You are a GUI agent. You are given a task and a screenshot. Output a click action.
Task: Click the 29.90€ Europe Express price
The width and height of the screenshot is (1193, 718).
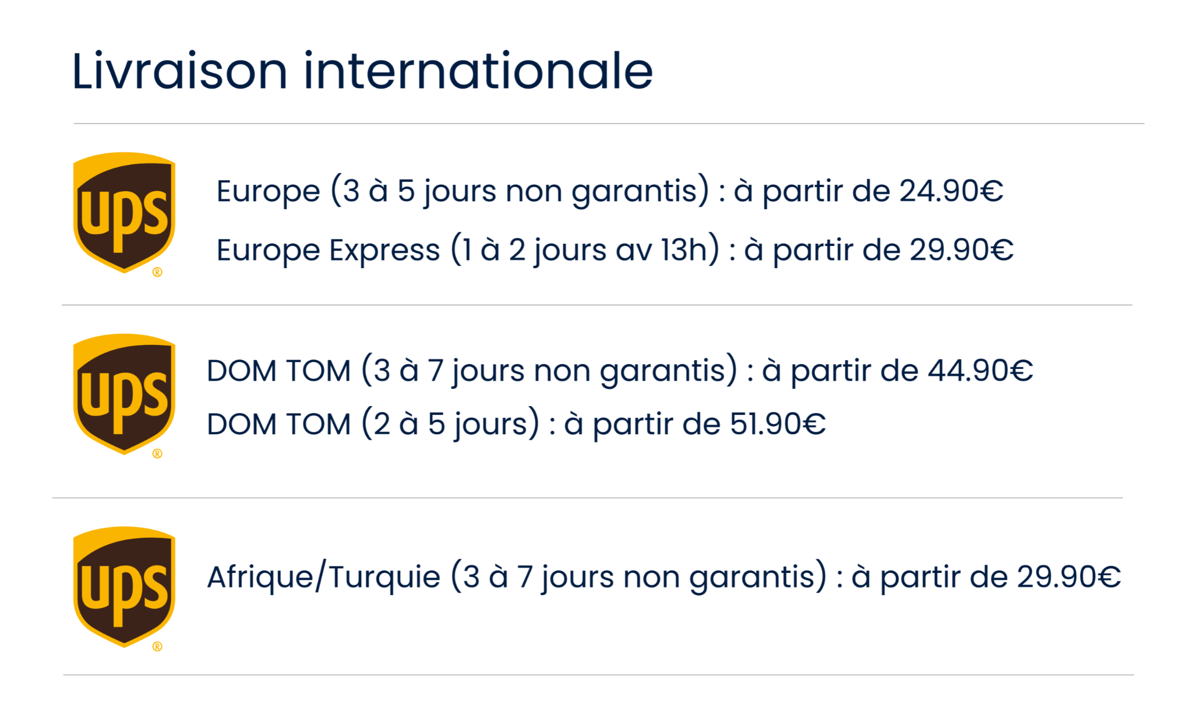961,250
